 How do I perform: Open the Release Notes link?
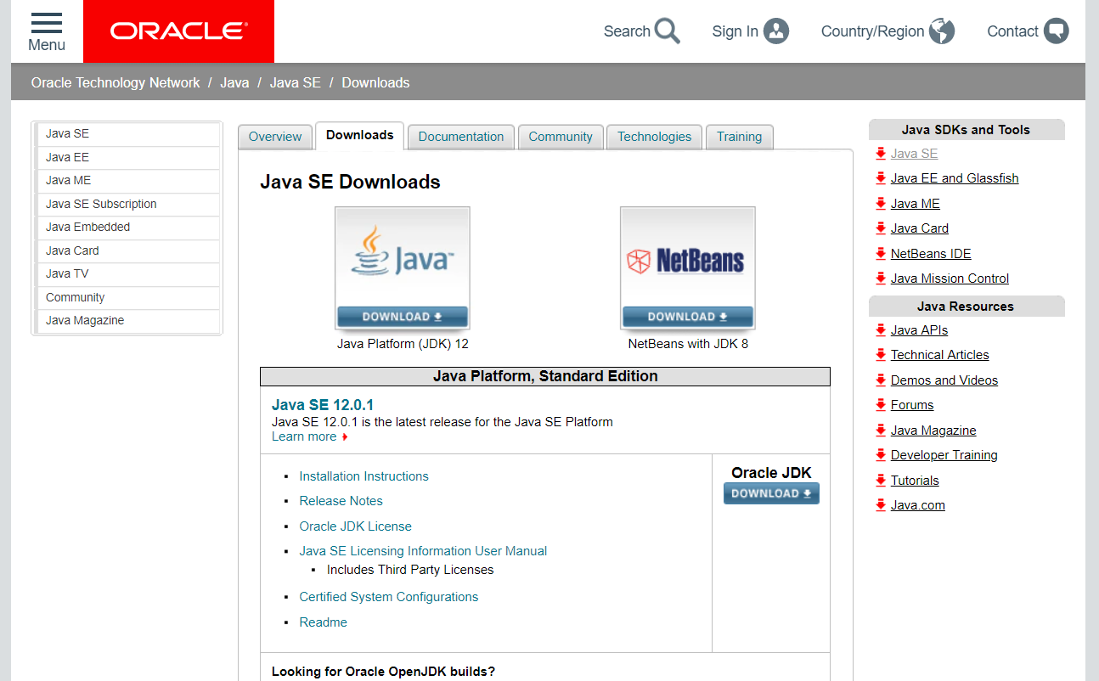[341, 501]
